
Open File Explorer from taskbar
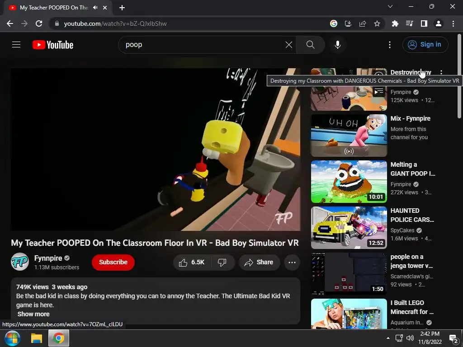(37, 338)
